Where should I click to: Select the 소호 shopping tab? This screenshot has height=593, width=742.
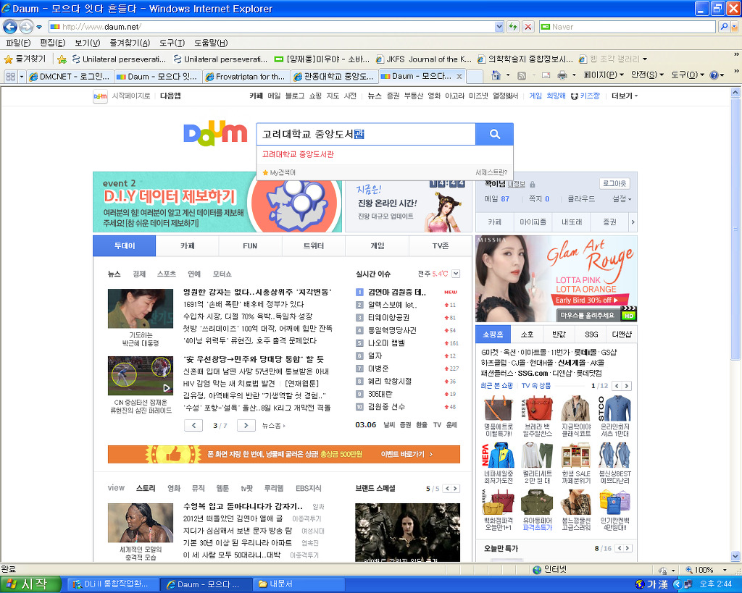528,335
